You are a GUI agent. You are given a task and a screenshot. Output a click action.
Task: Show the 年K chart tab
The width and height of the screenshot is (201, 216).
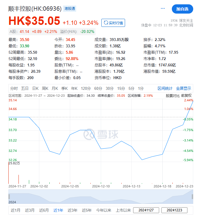point(74,88)
